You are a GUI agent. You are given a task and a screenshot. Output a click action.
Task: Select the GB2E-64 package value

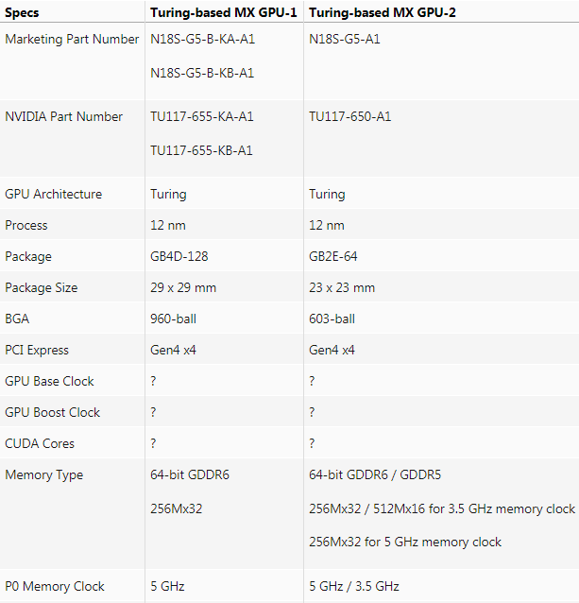[332, 257]
